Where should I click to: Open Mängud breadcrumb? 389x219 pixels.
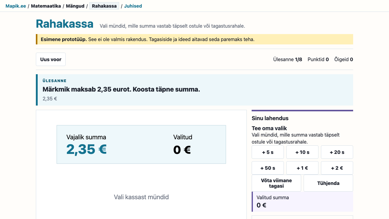[x=75, y=6]
